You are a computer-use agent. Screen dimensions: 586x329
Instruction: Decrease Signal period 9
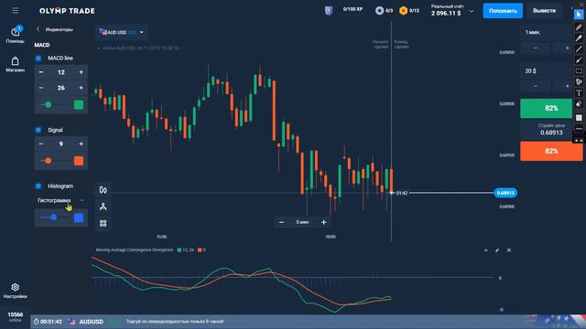(41, 143)
